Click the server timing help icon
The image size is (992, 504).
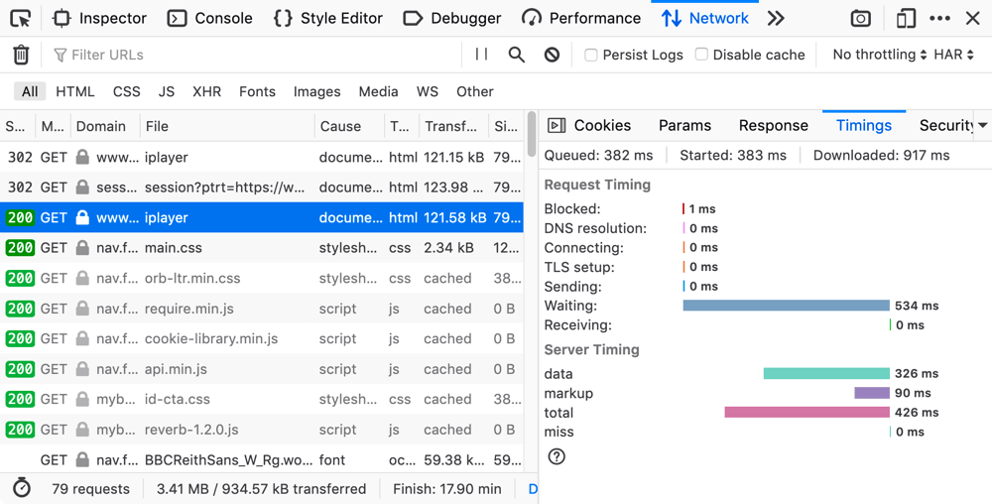[x=557, y=456]
